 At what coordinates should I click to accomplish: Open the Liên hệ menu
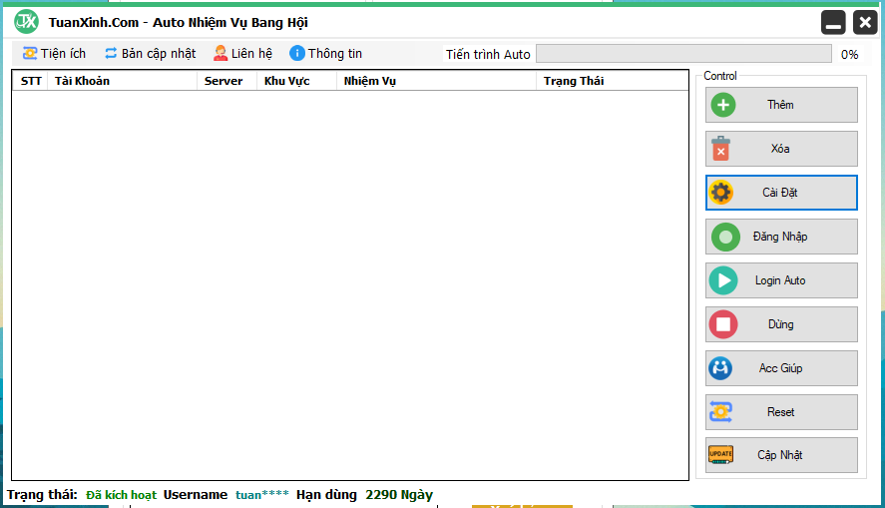click(x=242, y=54)
